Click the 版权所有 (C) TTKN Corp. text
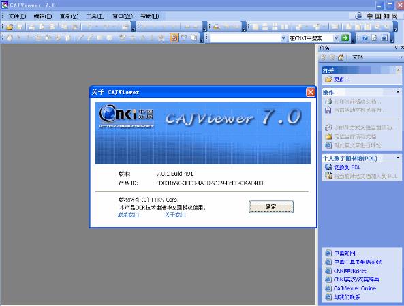 (x=148, y=200)
